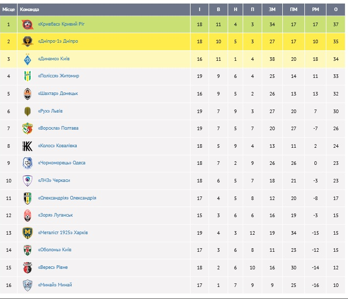The image size is (348, 299).
Task: Click the Chornomorets Odesa club crest
Action: [27, 163]
